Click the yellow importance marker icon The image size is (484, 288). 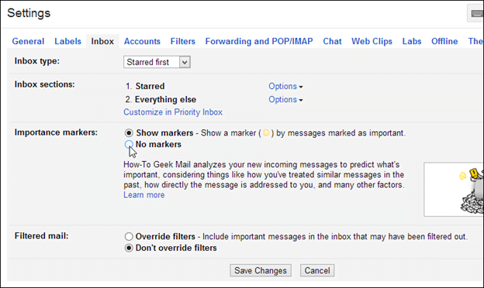click(x=266, y=133)
